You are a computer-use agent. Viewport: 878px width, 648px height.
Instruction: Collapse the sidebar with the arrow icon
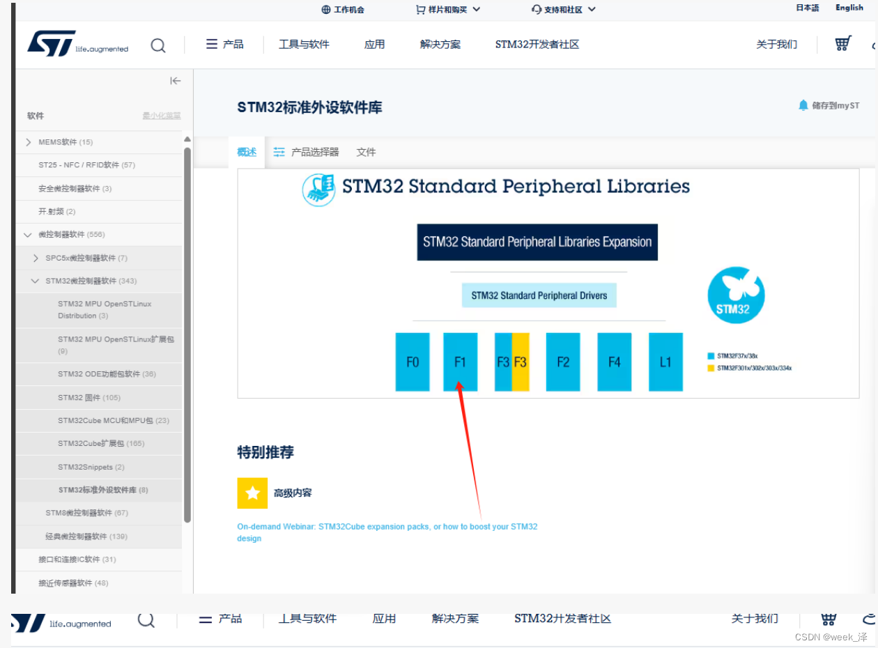[175, 81]
